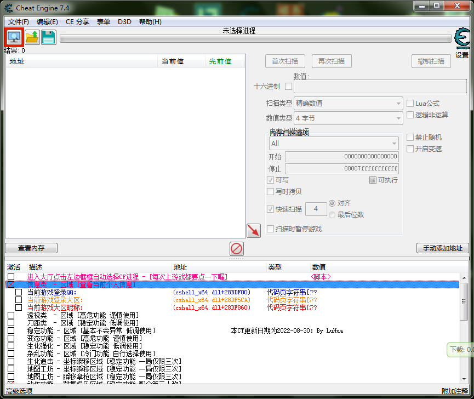Toggle the 信息类 区域 activation box
474x399 pixels.
(11, 285)
